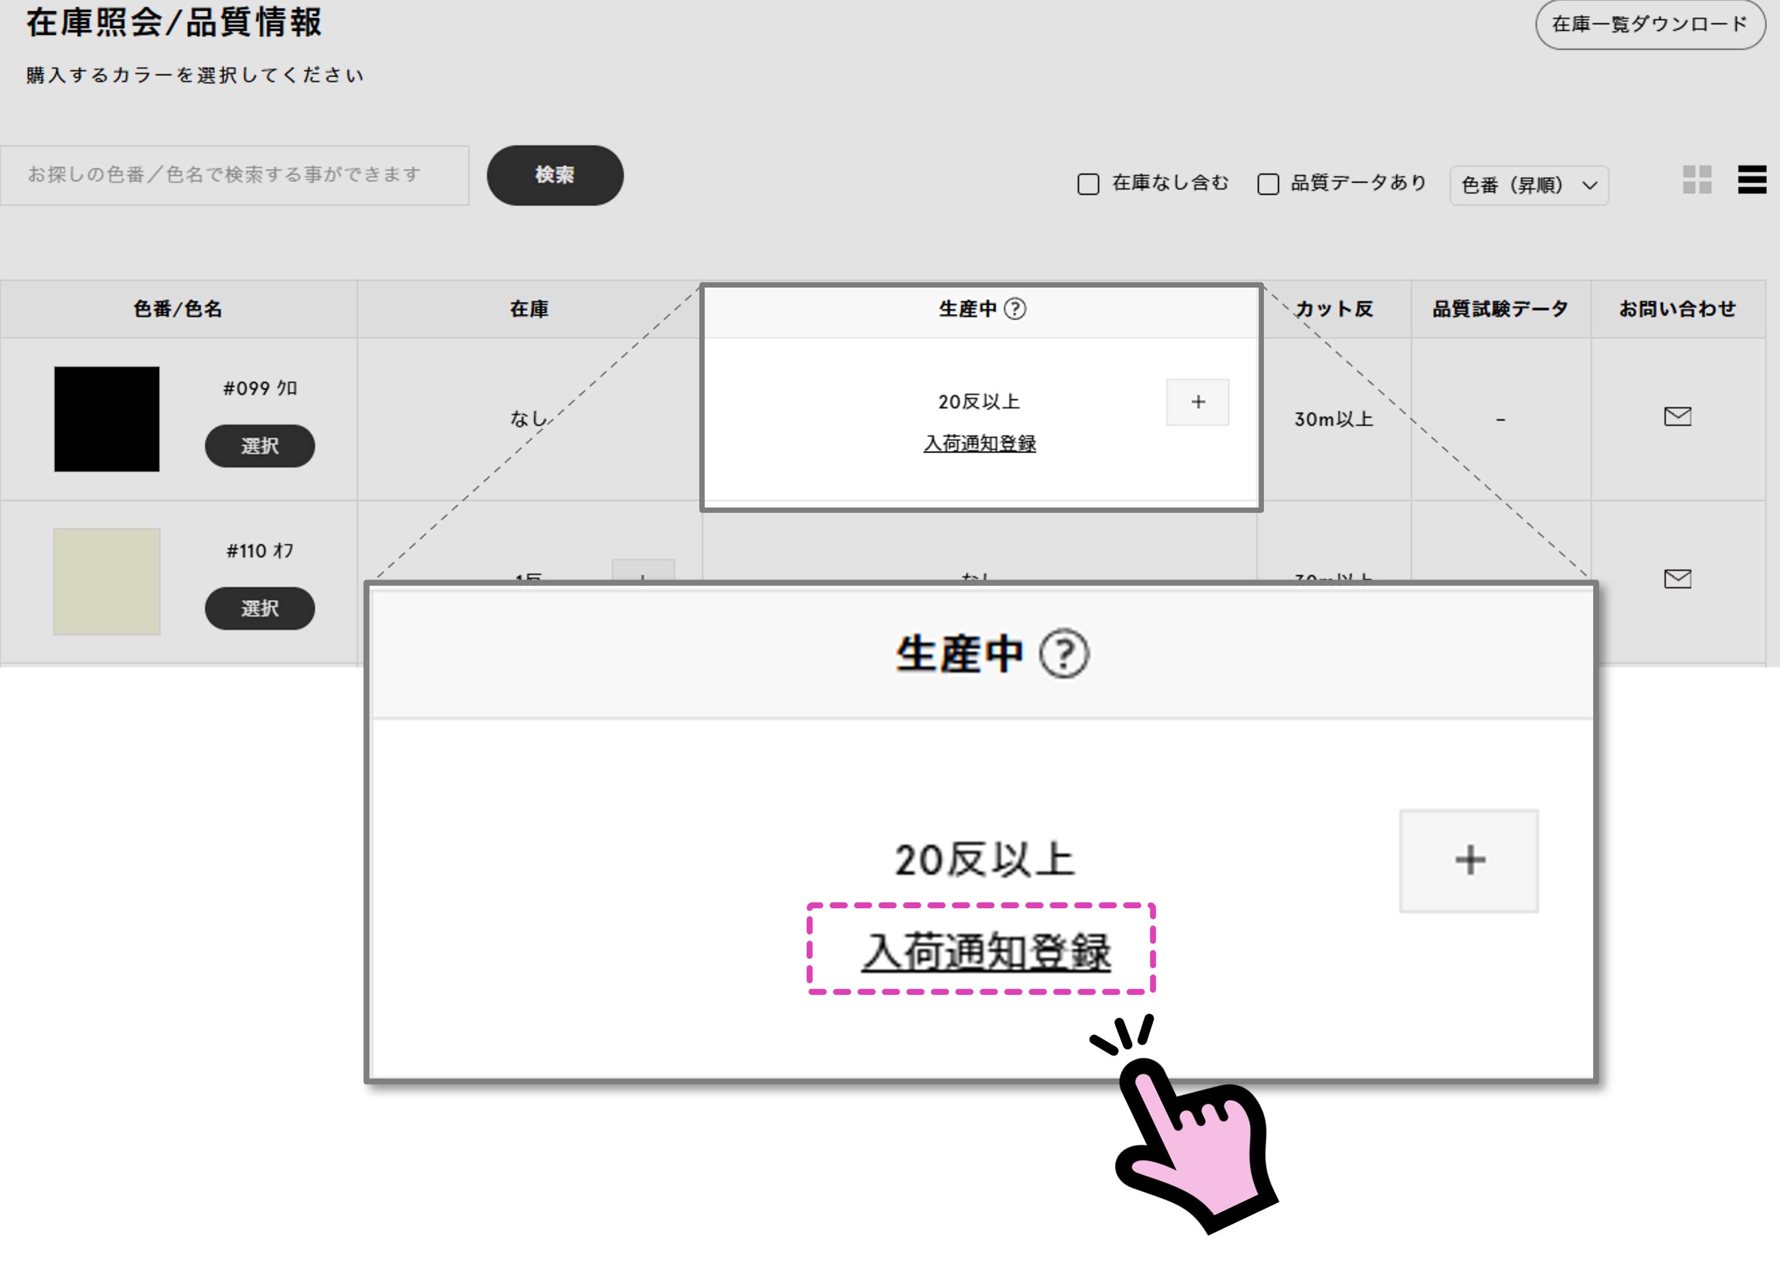This screenshot has height=1267, width=1780.
Task: Click the beige #110 color swatch
Action: point(107,581)
